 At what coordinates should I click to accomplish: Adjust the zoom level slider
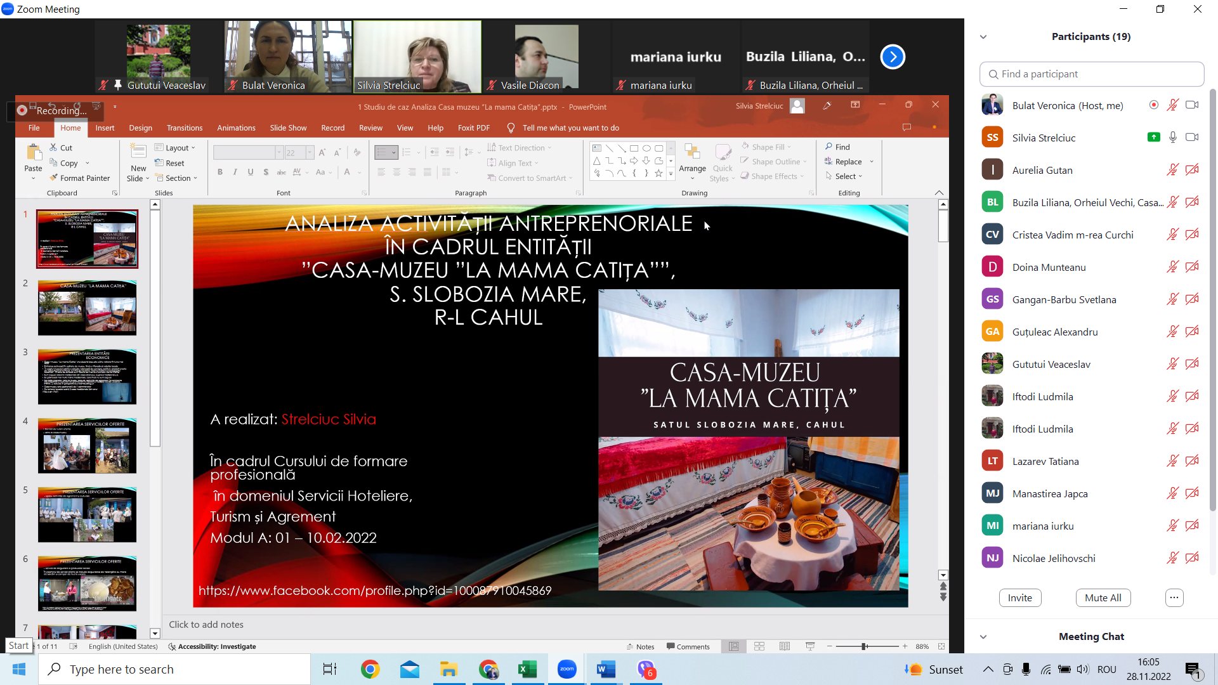(x=864, y=646)
